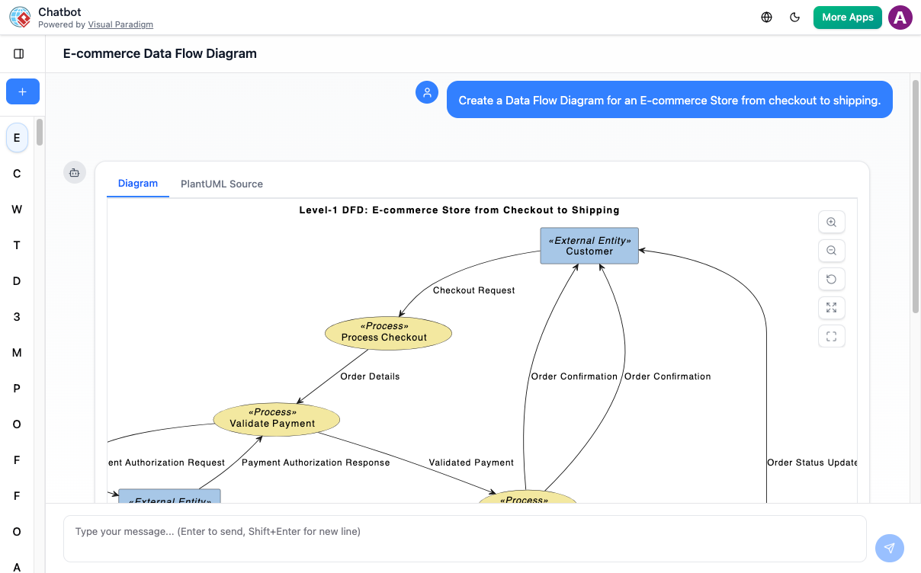921x573 pixels.
Task: Select the Diagram tab
Action: point(137,184)
